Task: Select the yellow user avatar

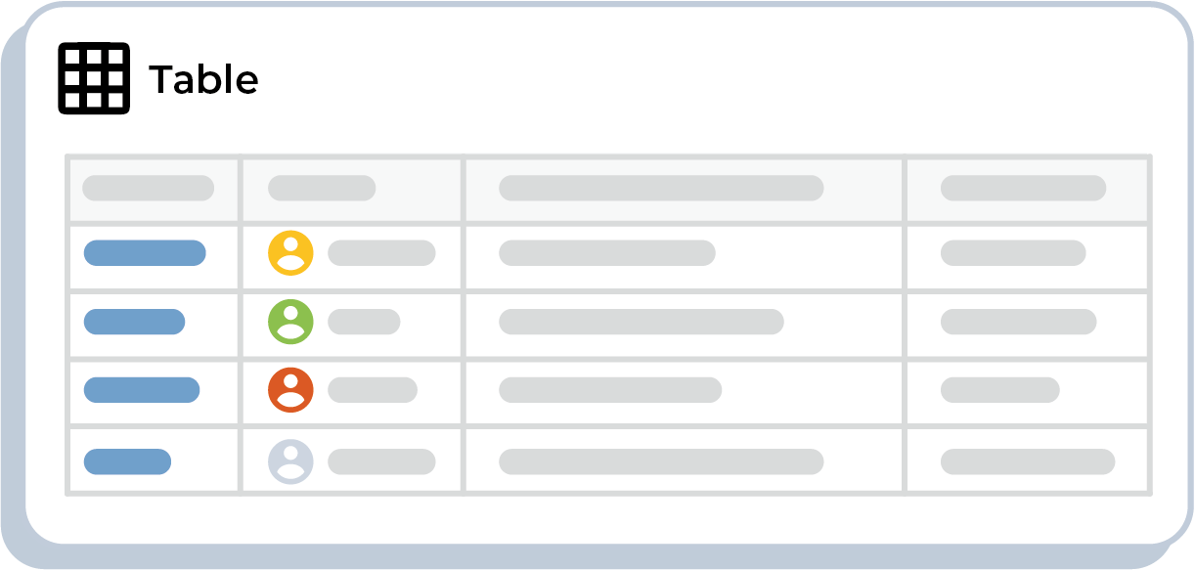Action: pos(290,253)
